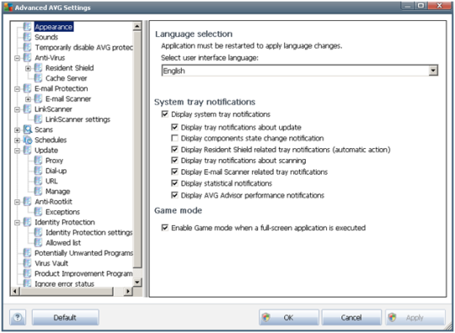The image size is (455, 333).
Task: Select Cache Server in the tree
Action: pos(67,78)
